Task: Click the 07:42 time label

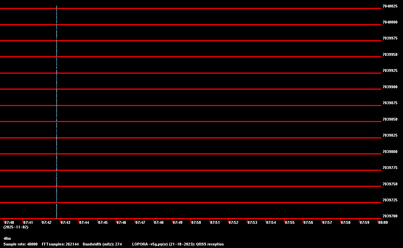Action: pyautogui.click(x=47, y=222)
